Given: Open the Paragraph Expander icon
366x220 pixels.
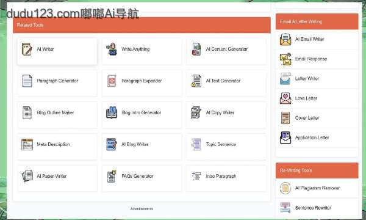Looking at the screenshot, I should pyautogui.click(x=112, y=81).
